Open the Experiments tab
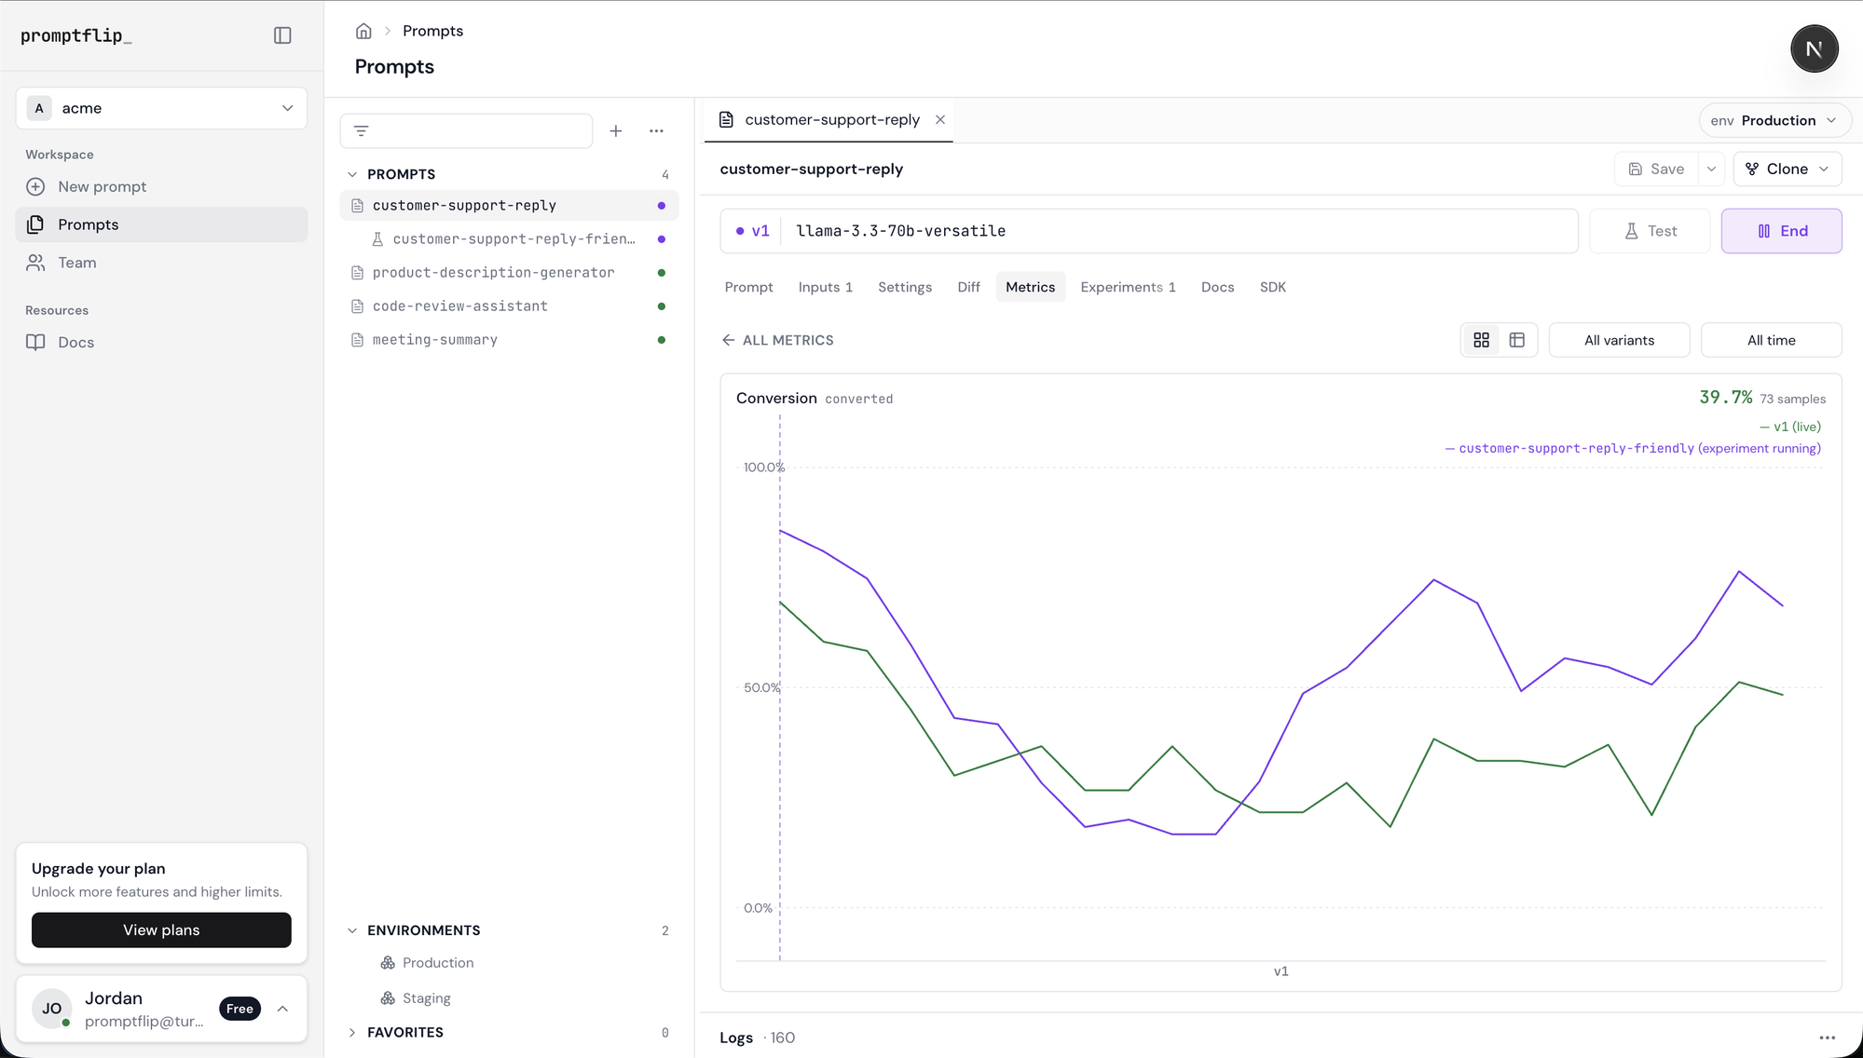The height and width of the screenshot is (1058, 1863). click(1128, 287)
